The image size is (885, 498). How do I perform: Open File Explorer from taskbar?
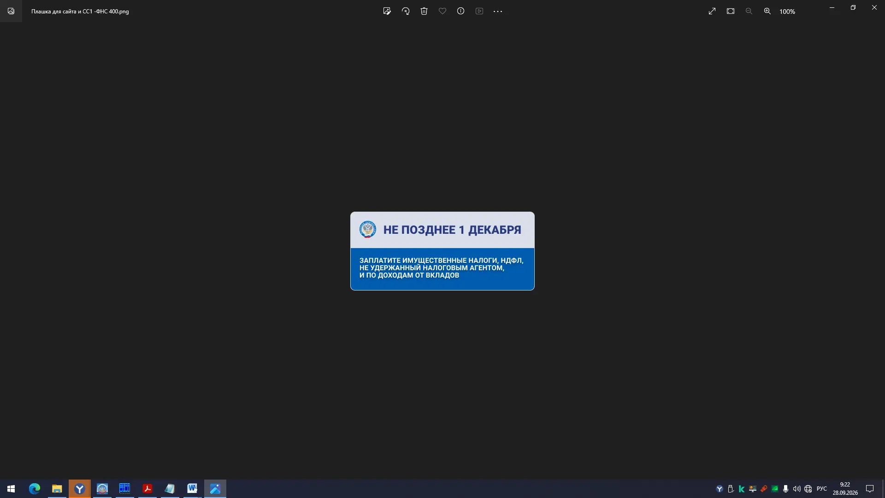(57, 489)
